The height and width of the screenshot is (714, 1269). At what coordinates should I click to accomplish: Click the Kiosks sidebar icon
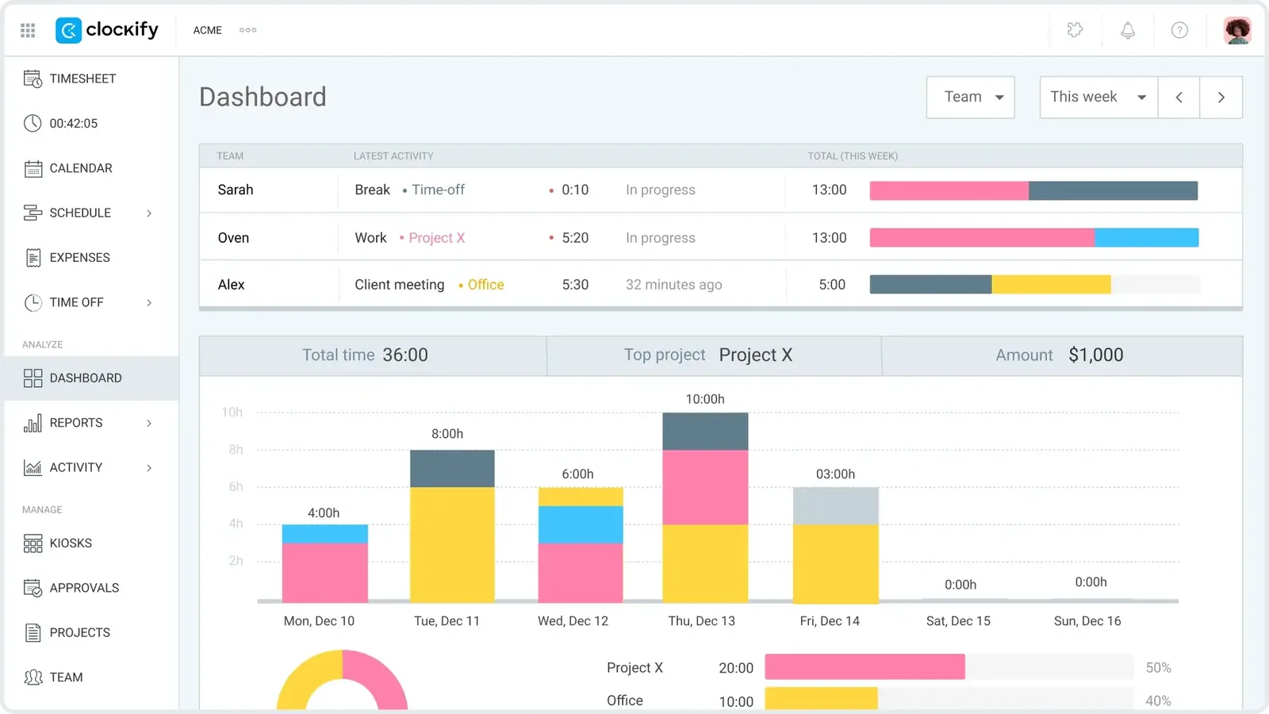coord(33,543)
